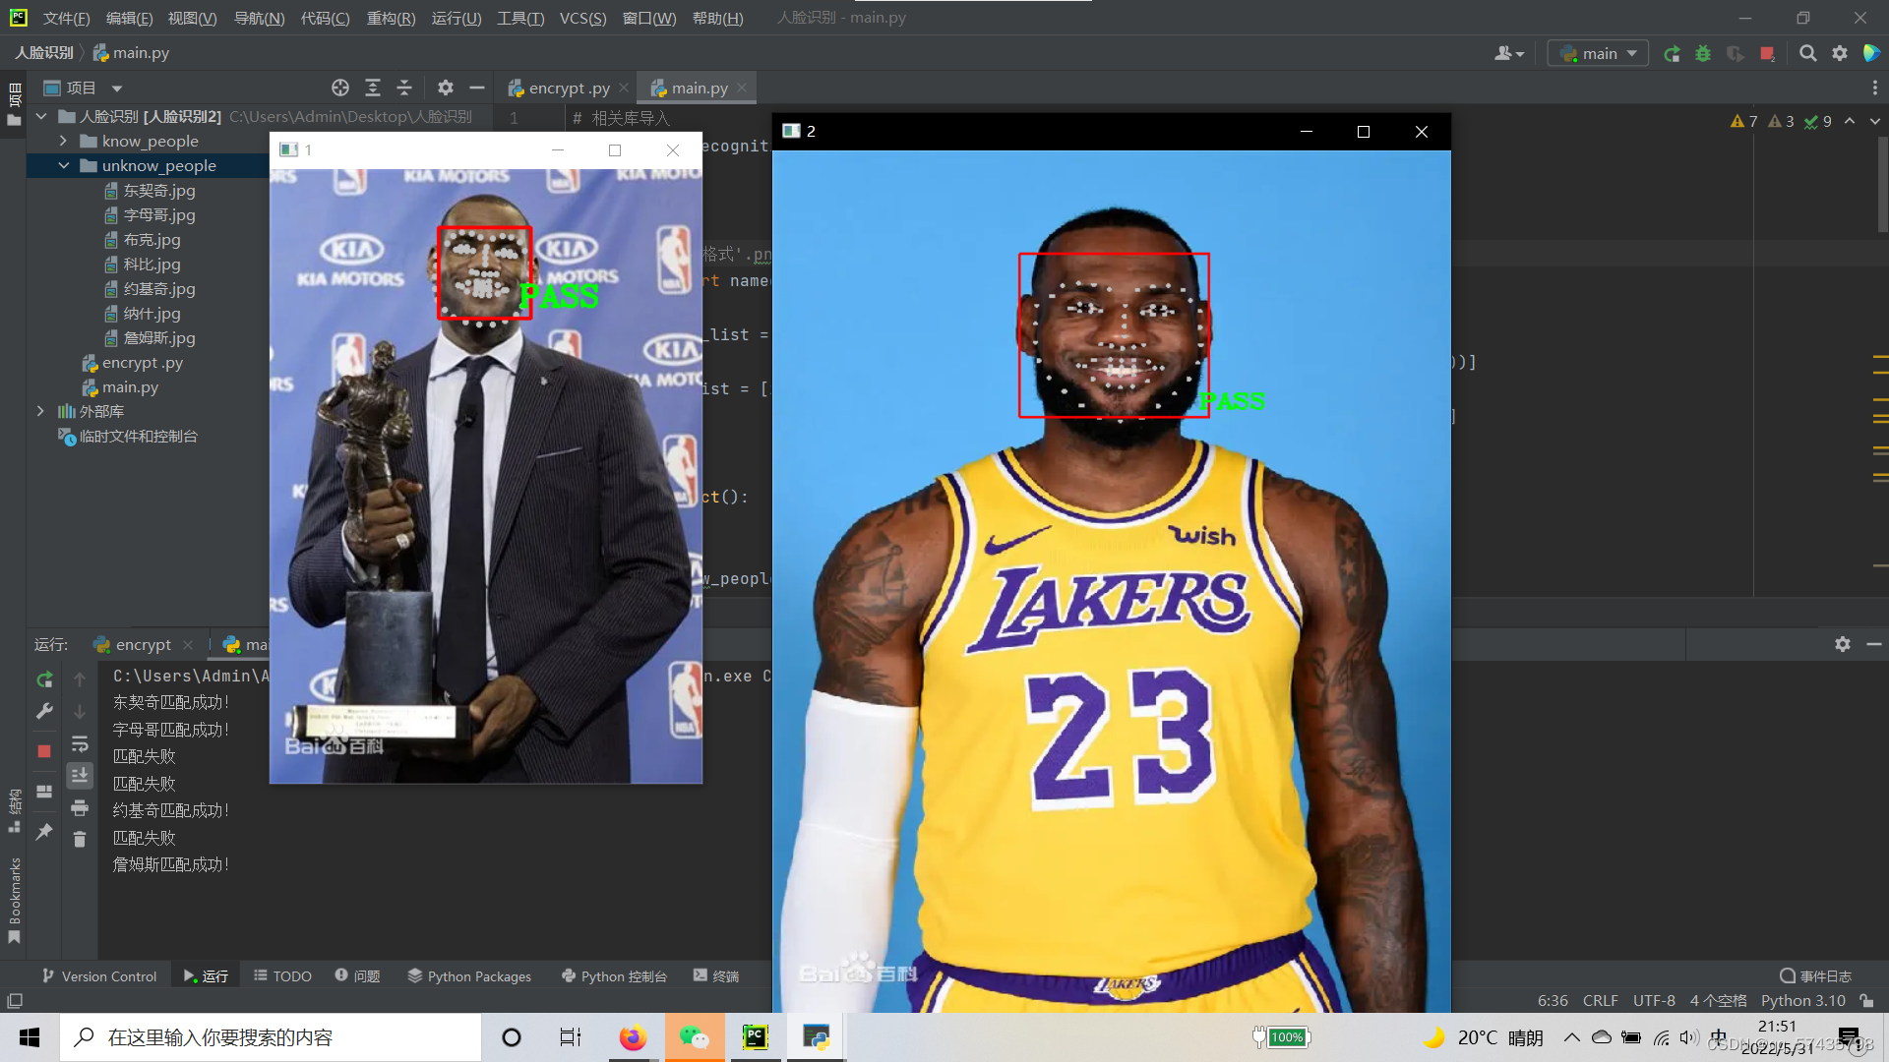Open the main run configuration dropdown
Viewport: 1889px width, 1062px height.
pyautogui.click(x=1598, y=53)
